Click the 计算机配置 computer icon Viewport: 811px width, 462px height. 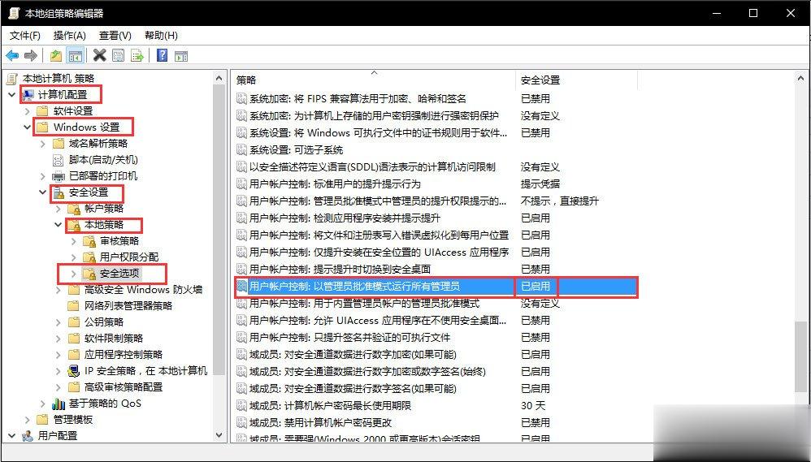click(28, 94)
